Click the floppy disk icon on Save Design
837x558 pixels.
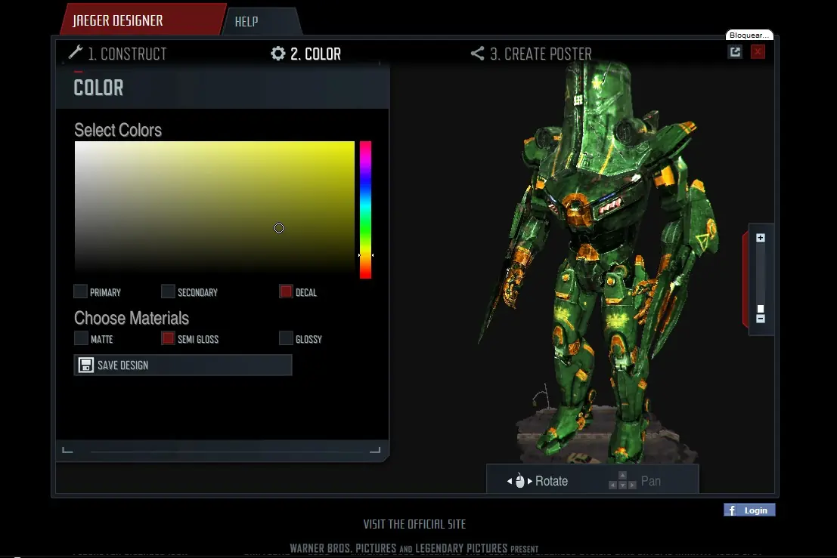coord(86,365)
